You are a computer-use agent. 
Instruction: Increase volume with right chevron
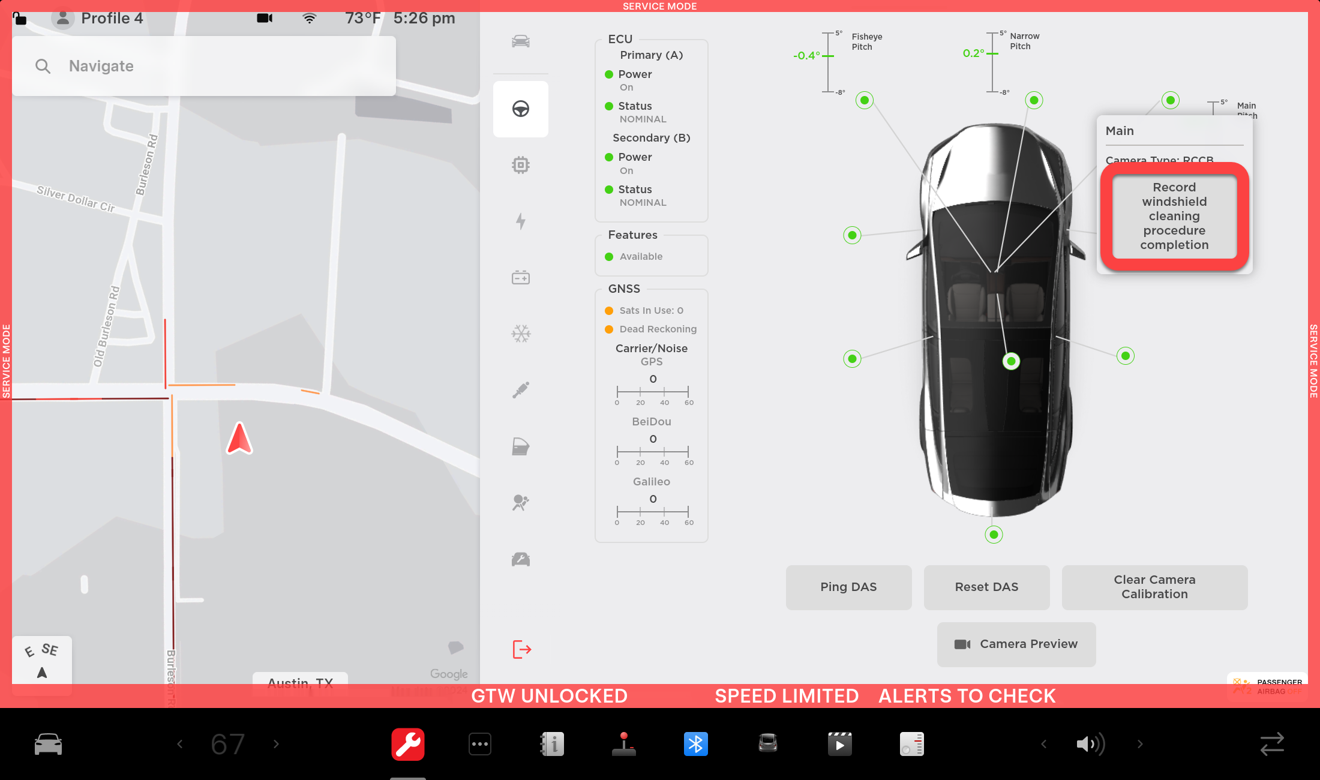pyautogui.click(x=1140, y=745)
